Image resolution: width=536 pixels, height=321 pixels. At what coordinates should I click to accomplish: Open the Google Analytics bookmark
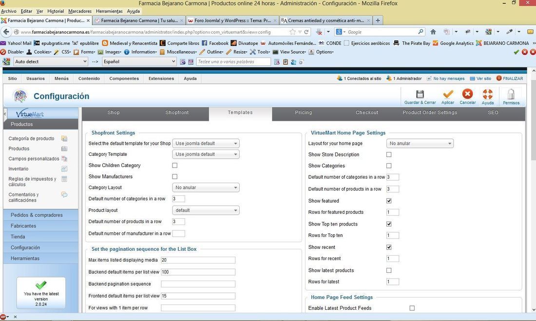(453, 43)
